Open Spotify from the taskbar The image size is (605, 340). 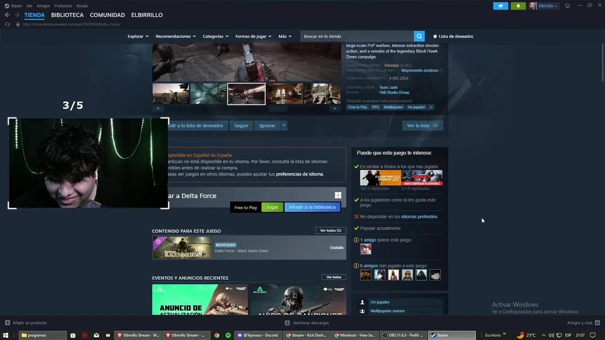tap(228, 335)
